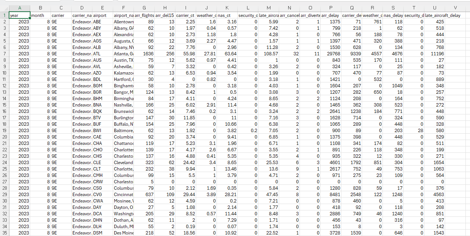Click the cell containing 'Hartford'

pyautogui.click(x=123, y=79)
